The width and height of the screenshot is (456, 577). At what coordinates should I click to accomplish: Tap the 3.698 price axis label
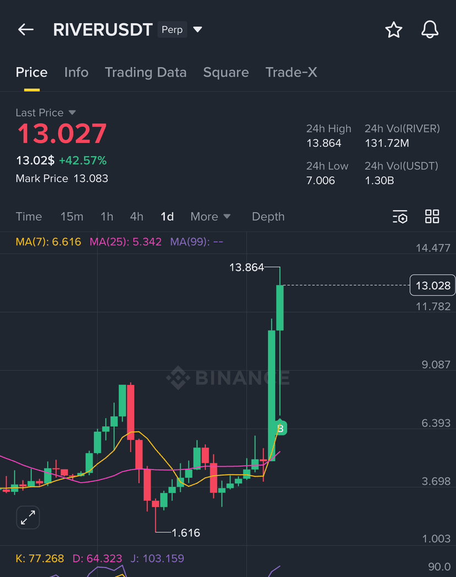click(436, 481)
